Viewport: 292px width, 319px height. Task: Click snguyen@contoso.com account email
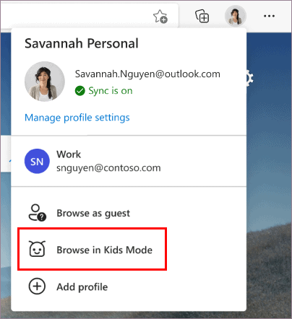click(108, 168)
